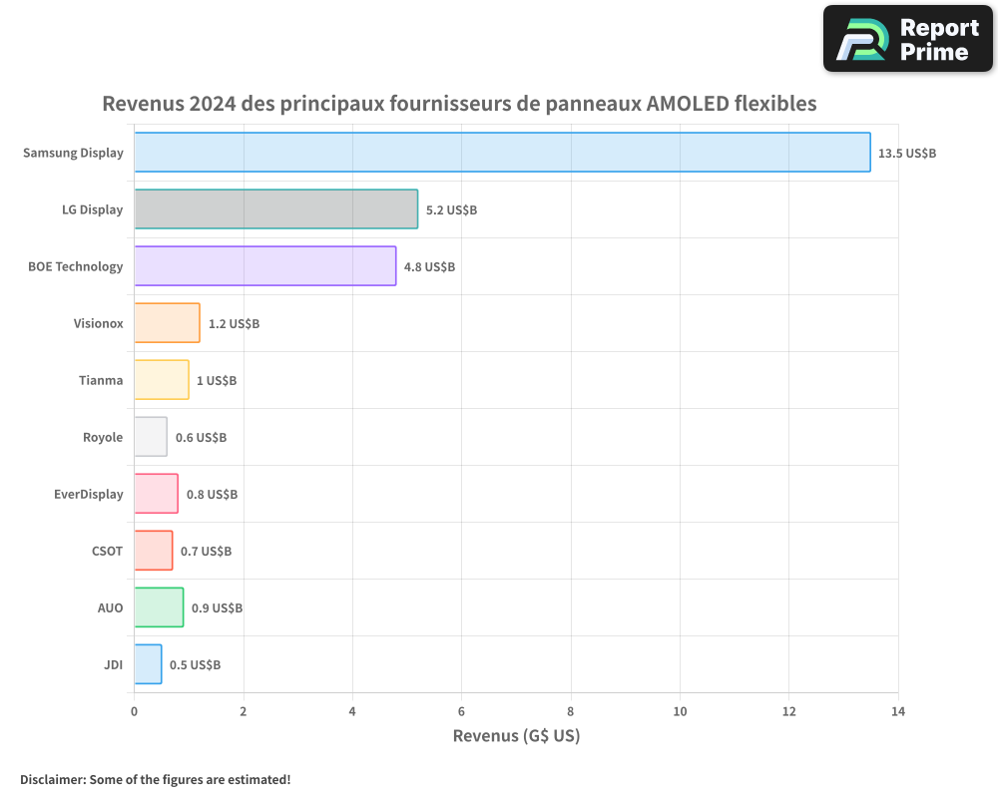Click the green AUO bar
998x798 pixels.
(x=159, y=607)
